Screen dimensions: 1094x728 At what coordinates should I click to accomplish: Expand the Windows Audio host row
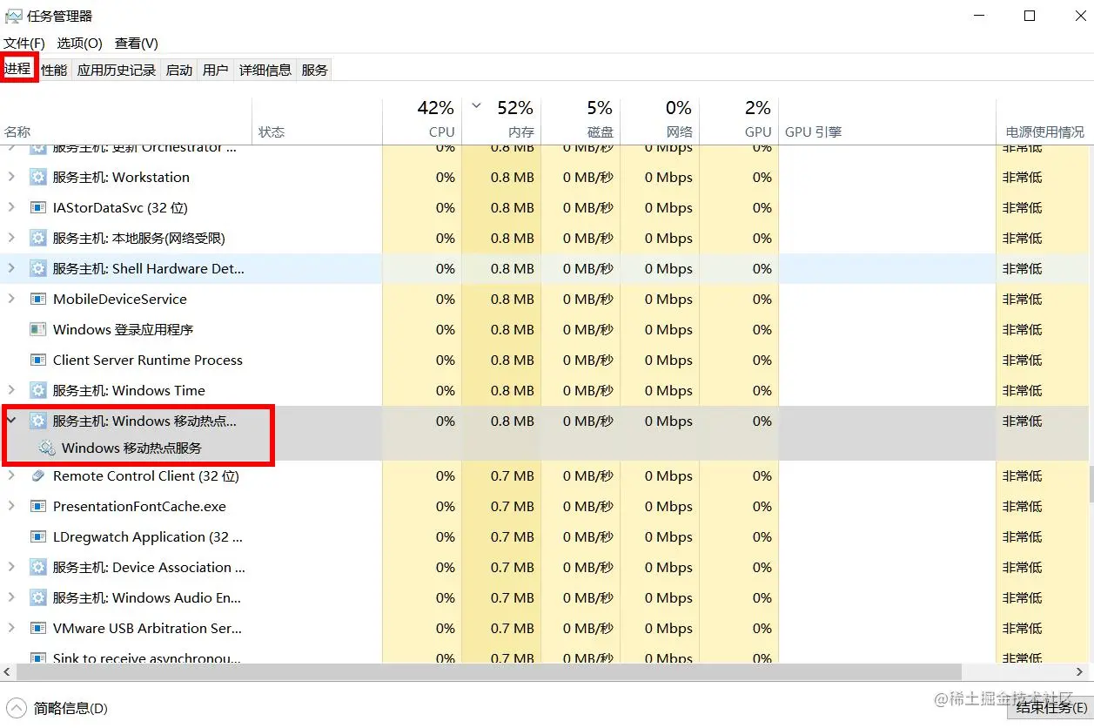(11, 597)
